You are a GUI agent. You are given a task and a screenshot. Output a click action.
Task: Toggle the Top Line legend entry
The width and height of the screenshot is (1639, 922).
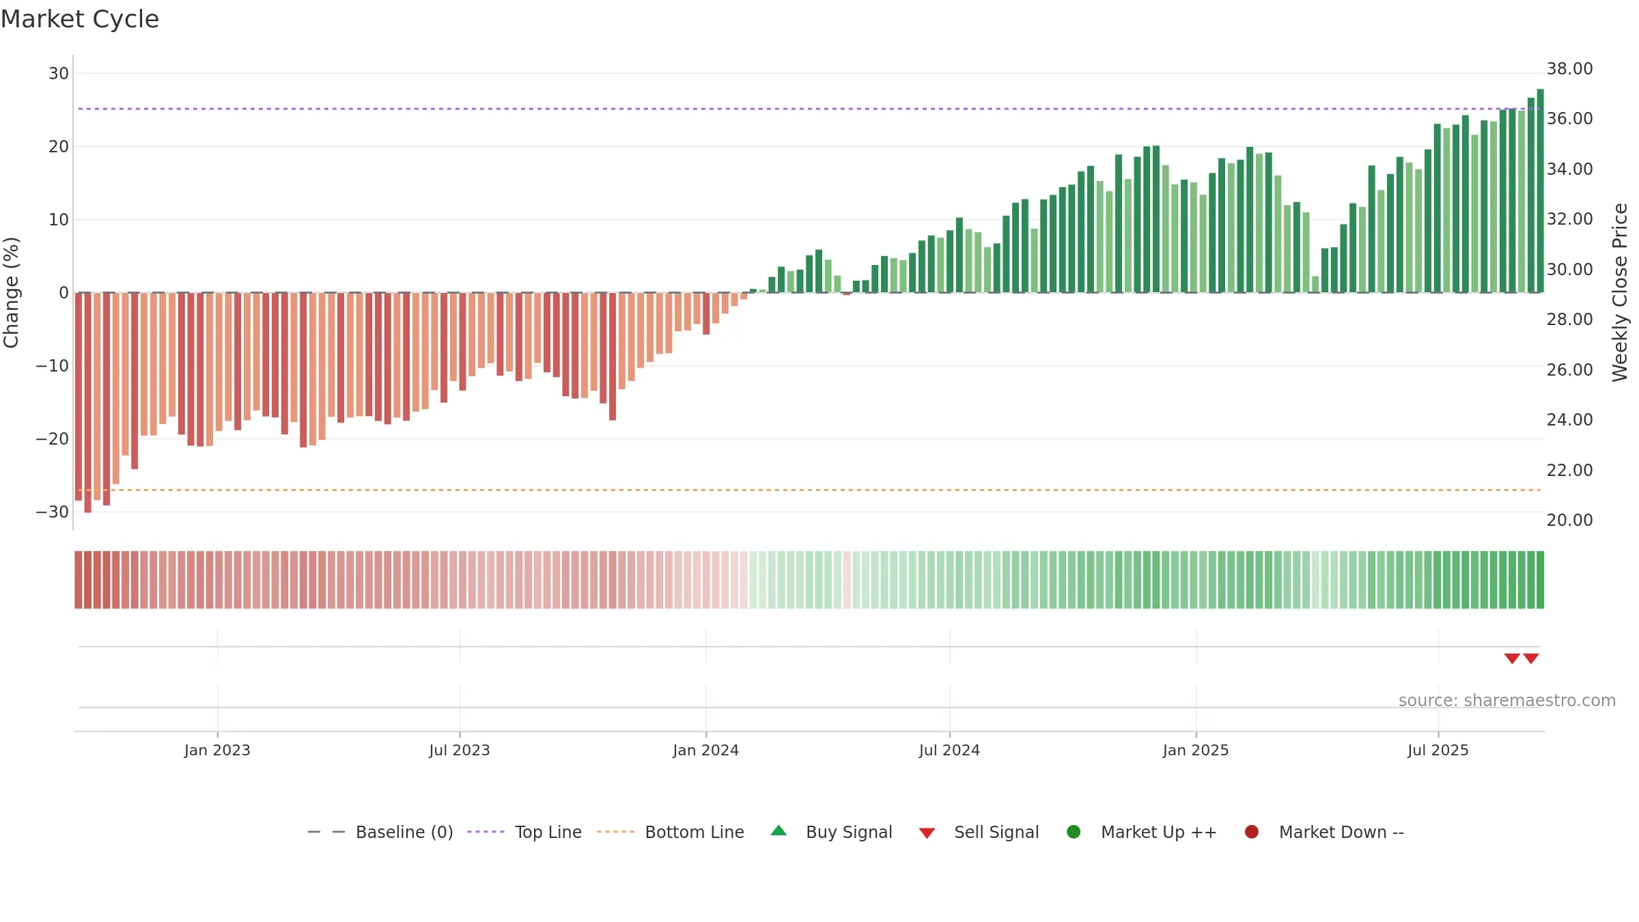(524, 832)
